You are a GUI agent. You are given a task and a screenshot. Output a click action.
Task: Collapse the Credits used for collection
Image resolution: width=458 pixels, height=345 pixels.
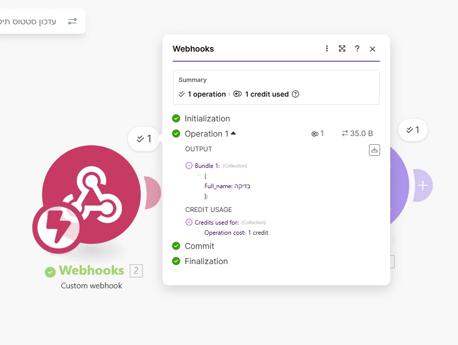(189, 222)
